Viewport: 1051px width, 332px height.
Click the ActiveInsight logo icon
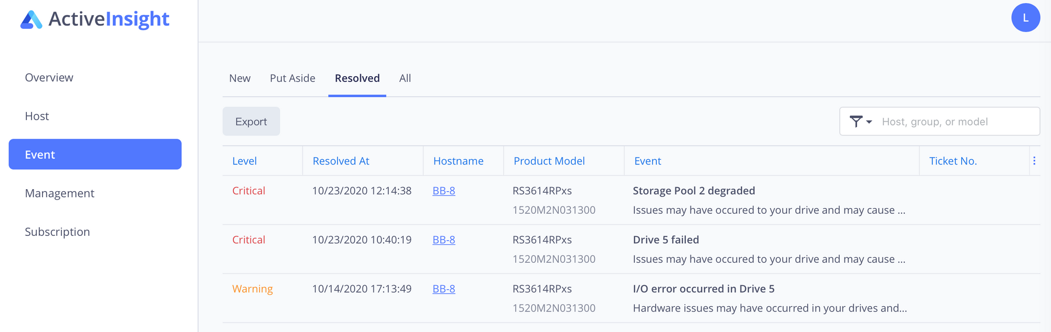tap(31, 19)
